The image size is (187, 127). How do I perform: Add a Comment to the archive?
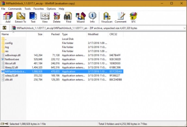coord(120,17)
